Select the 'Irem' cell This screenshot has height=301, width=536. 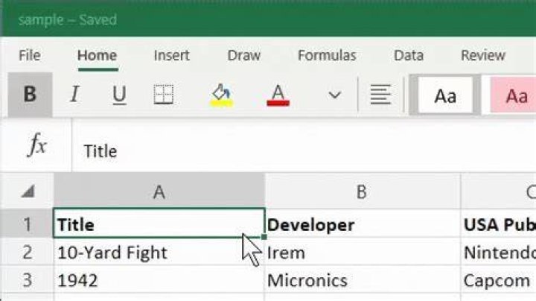(x=363, y=251)
